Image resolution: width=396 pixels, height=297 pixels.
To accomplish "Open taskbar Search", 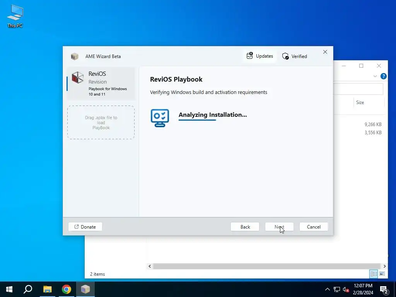I will click(28, 289).
